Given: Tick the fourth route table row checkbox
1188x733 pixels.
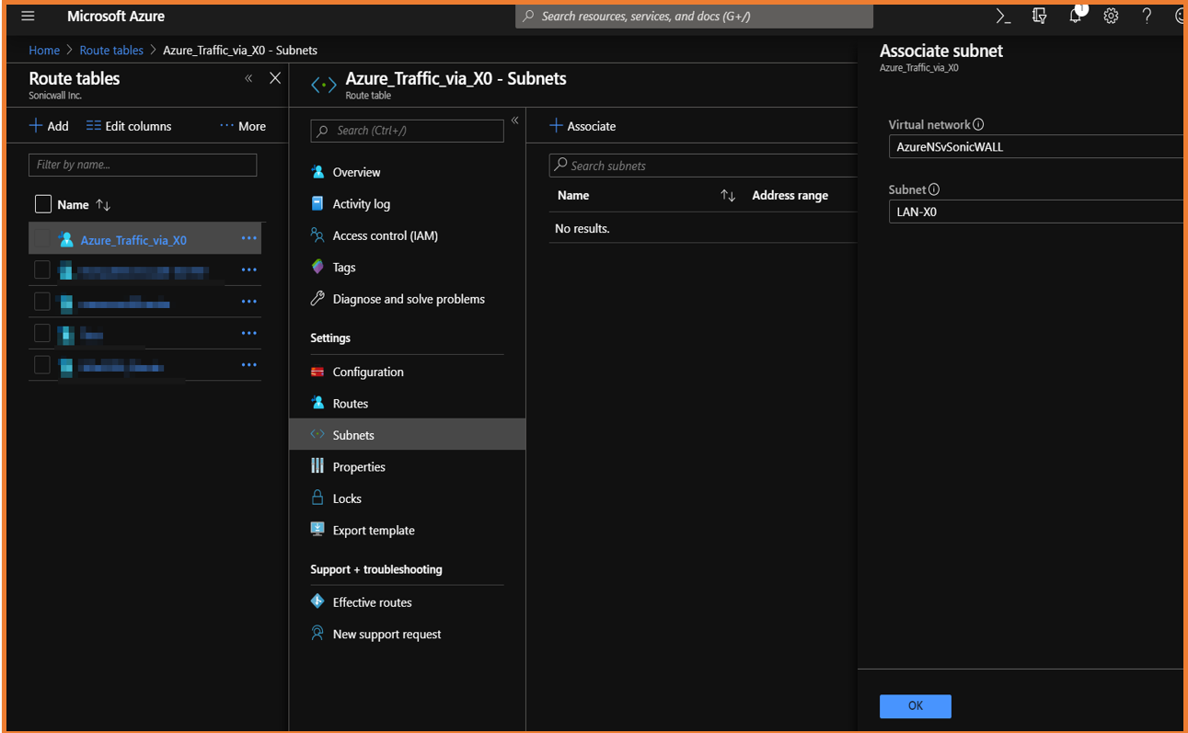Looking at the screenshot, I should coord(42,333).
